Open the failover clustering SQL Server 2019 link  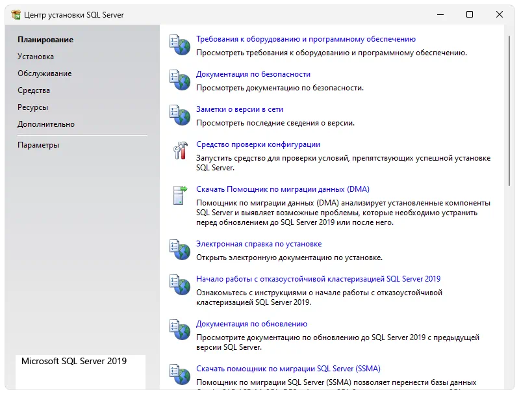(x=318, y=279)
